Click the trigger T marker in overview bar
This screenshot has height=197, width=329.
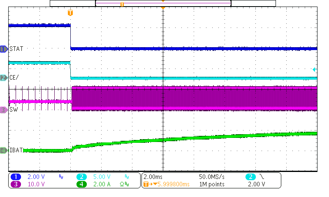point(122,4)
